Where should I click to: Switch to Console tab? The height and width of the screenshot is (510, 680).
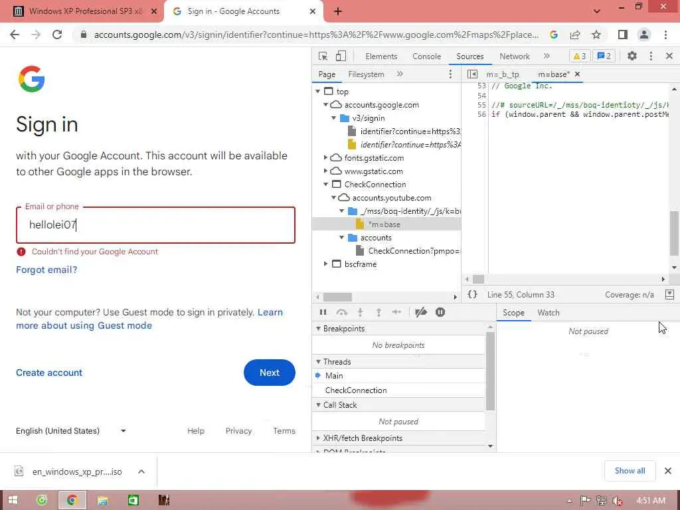[426, 56]
